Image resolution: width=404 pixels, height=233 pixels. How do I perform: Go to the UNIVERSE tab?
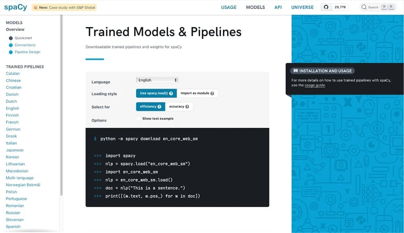pyautogui.click(x=302, y=7)
